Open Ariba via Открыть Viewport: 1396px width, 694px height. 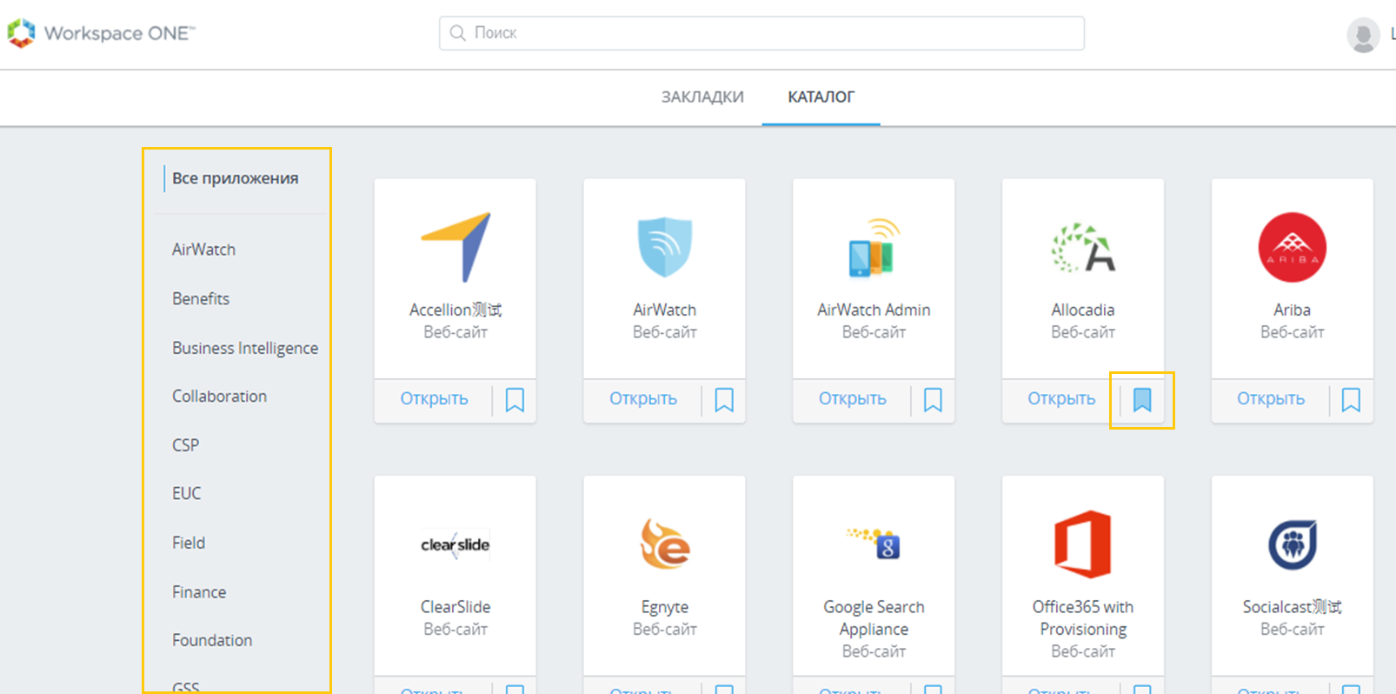click(1271, 398)
